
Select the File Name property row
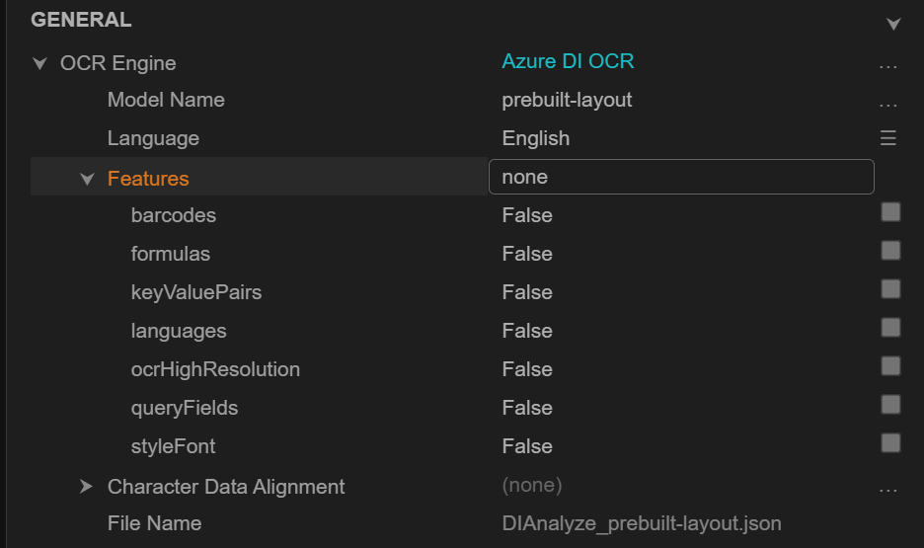pyautogui.click(x=154, y=523)
